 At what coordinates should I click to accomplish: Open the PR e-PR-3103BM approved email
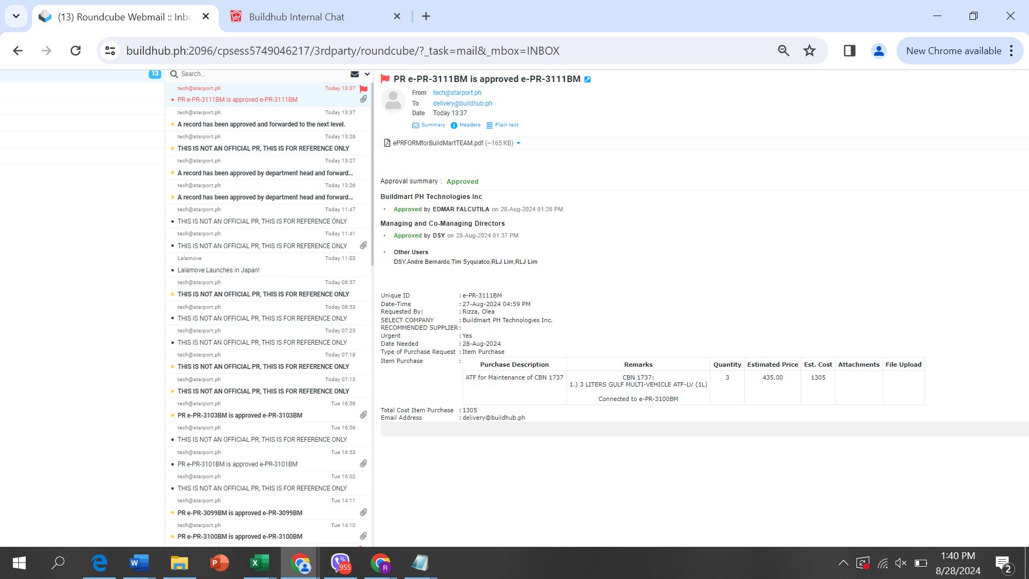coord(240,415)
